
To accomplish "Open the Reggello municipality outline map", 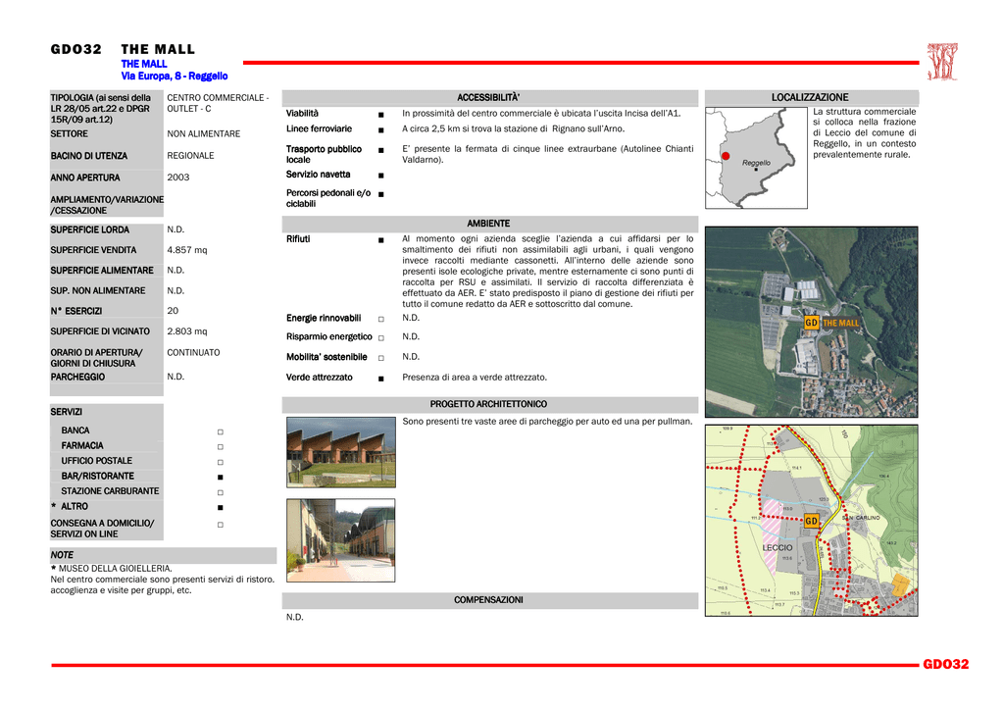I will pyautogui.click(x=756, y=158).
